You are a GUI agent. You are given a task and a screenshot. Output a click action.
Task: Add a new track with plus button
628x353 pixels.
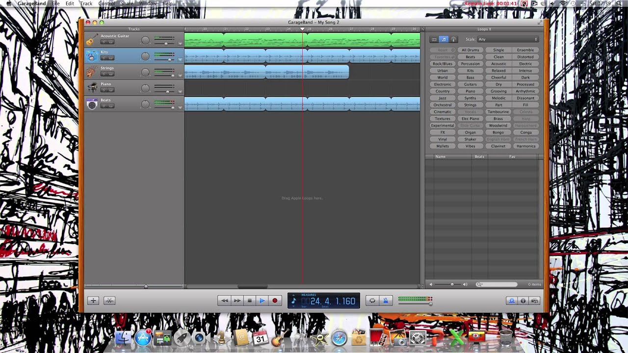[x=93, y=301]
